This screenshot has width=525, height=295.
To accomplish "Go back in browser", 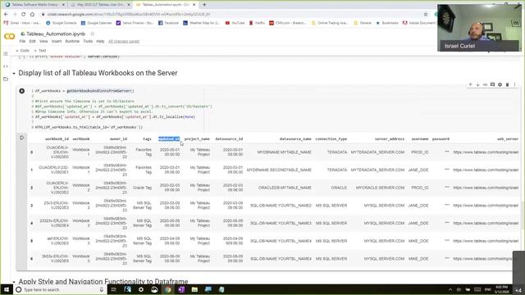I will [x=6, y=15].
